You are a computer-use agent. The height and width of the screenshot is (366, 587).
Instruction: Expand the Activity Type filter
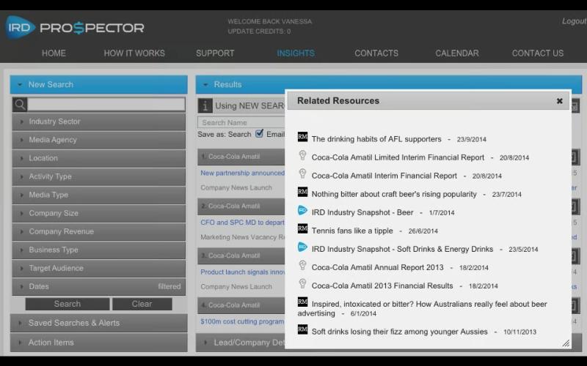click(99, 176)
